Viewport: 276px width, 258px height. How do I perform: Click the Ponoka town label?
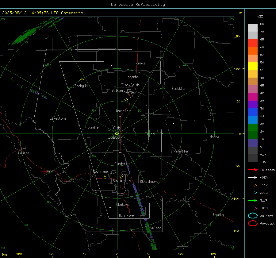coord(140,63)
